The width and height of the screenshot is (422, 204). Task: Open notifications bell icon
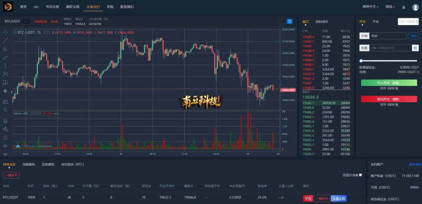tap(404, 7)
